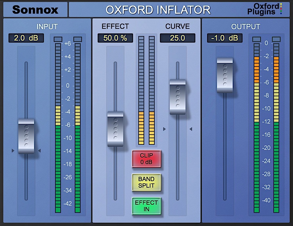Reset left input meter clip indicator
The width and height of the screenshot is (293, 226).
pyautogui.click(x=58, y=39)
